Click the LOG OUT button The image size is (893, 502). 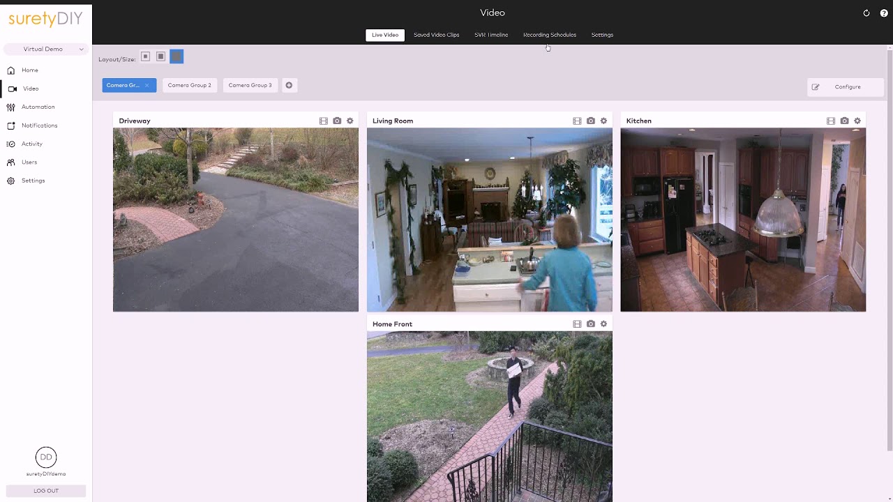pyautogui.click(x=46, y=491)
